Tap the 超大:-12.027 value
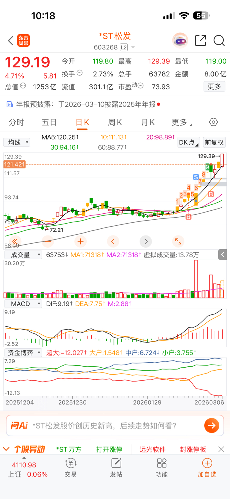 66,353
